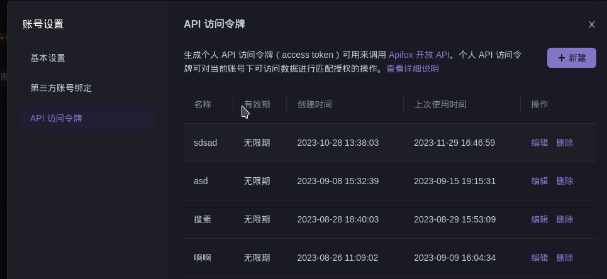This screenshot has width=607, height=279.
Task: Edit the 搜素 token
Action: (x=540, y=219)
